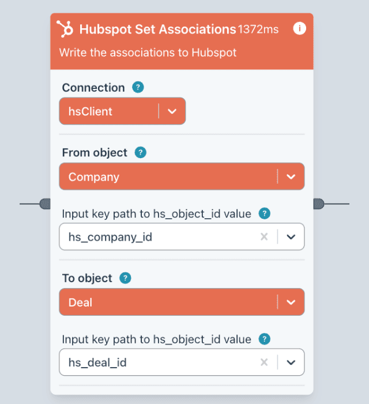
Task: Open the info icon in the node header
Action: (299, 28)
